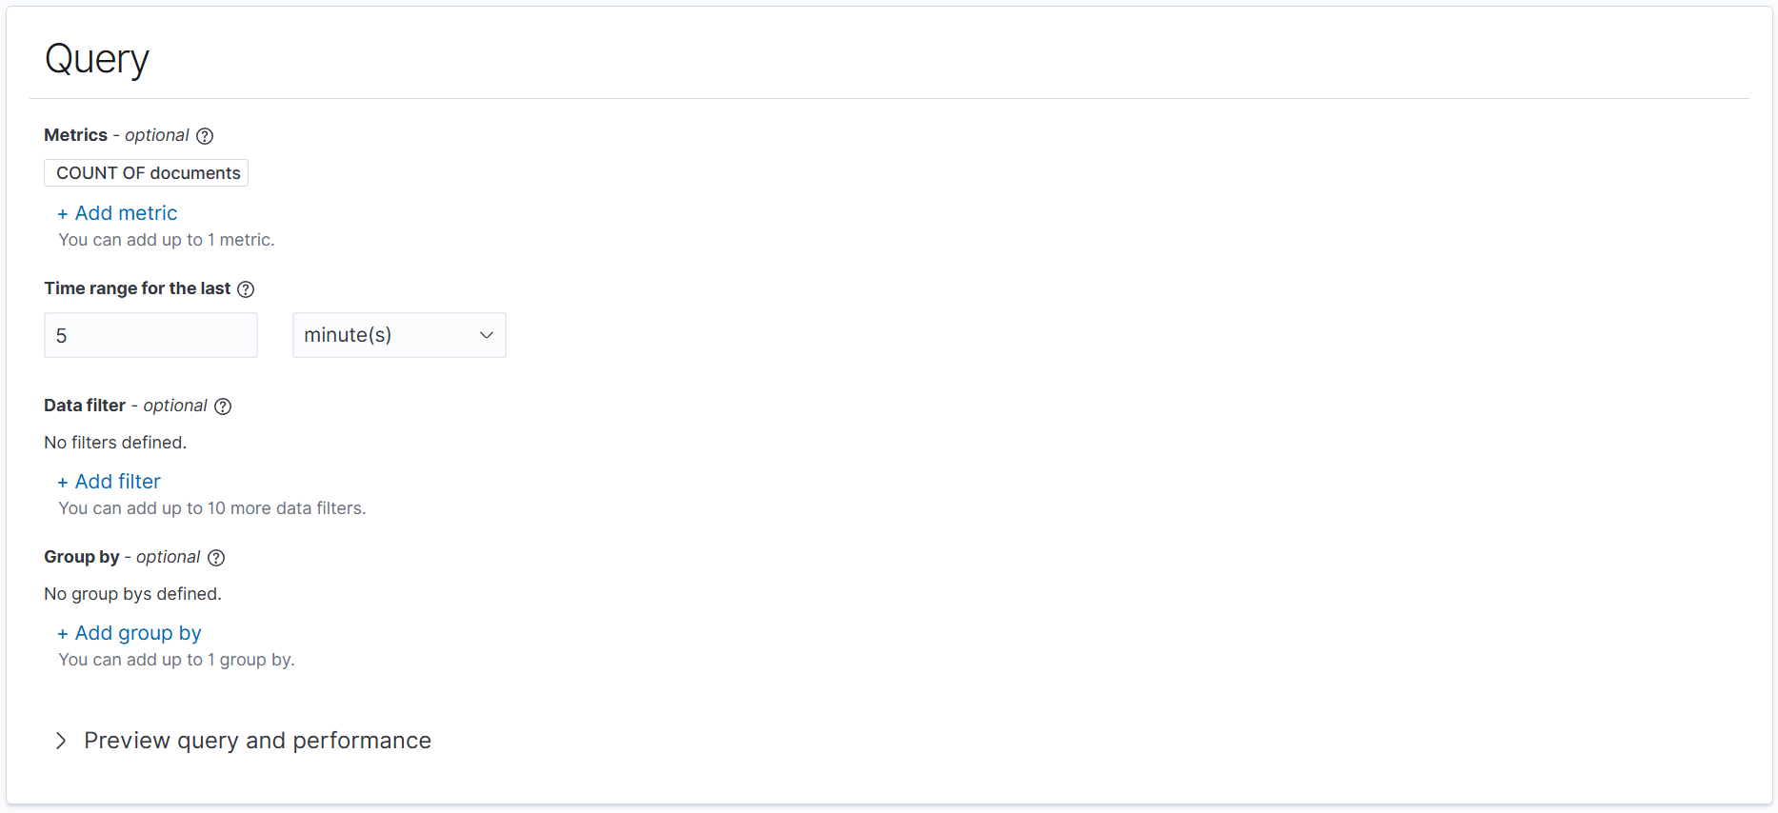Image resolution: width=1778 pixels, height=813 pixels.
Task: Click the Metrics help question-mark icon
Action: [x=205, y=136]
